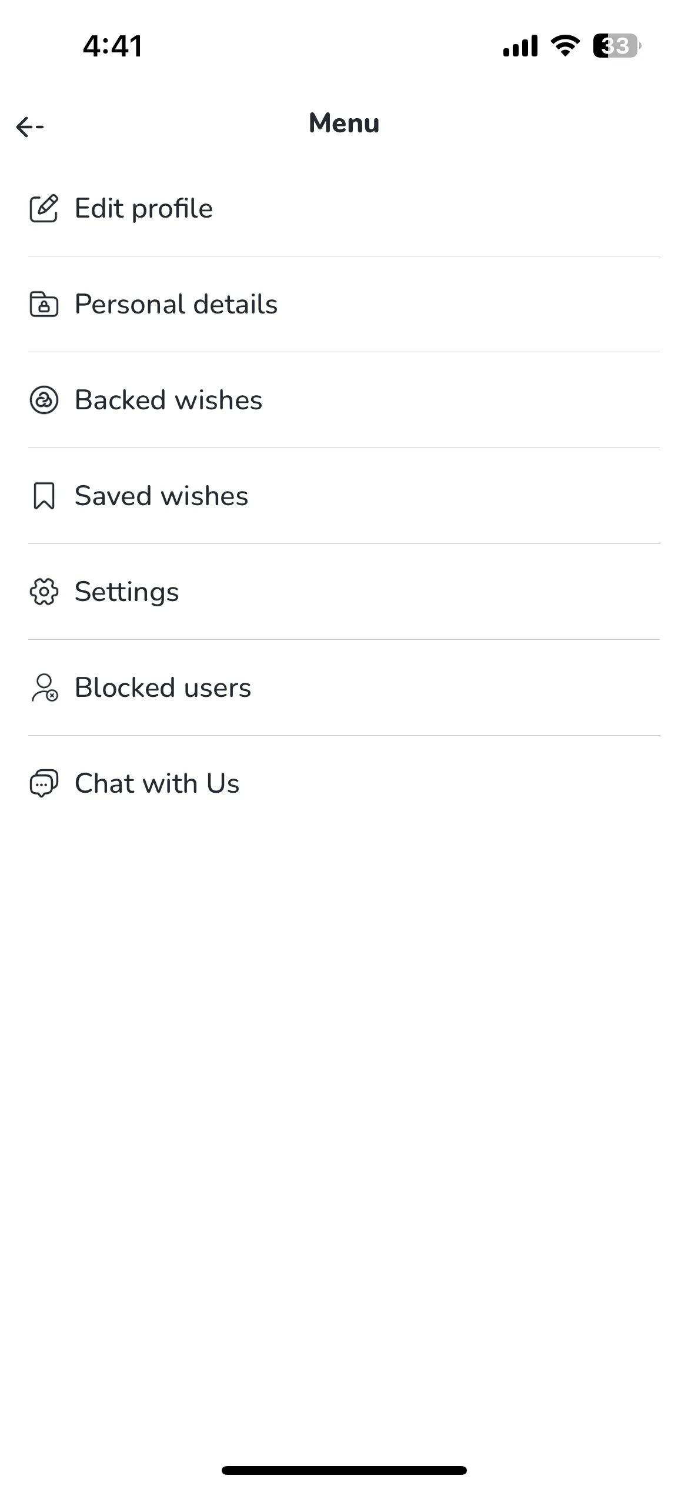Select the Backed wishes entry
The width and height of the screenshot is (688, 1489).
(x=344, y=400)
